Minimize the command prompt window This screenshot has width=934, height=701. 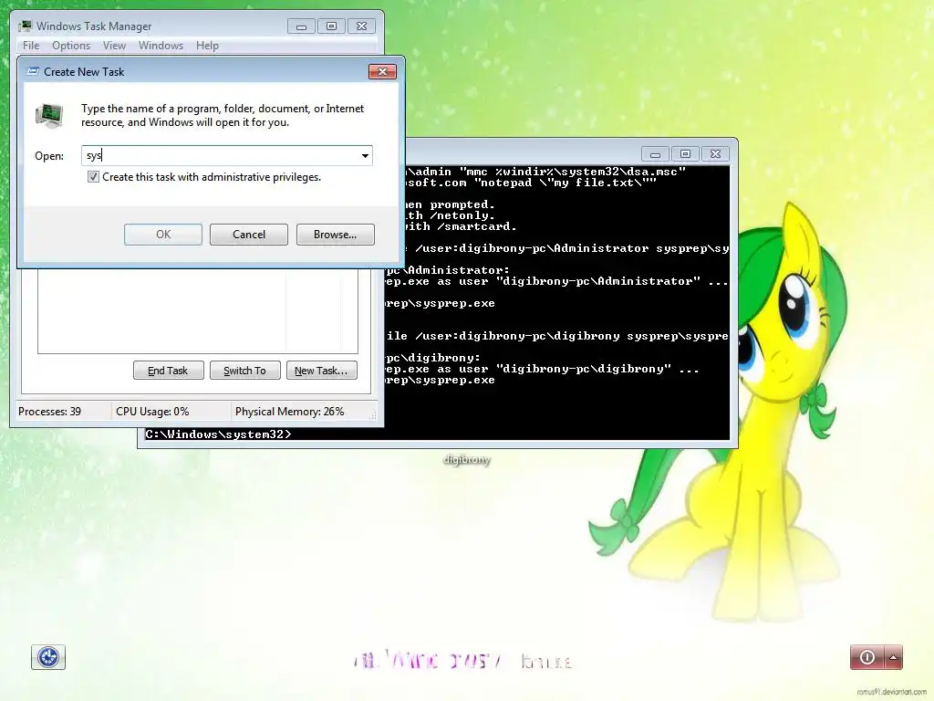655,153
